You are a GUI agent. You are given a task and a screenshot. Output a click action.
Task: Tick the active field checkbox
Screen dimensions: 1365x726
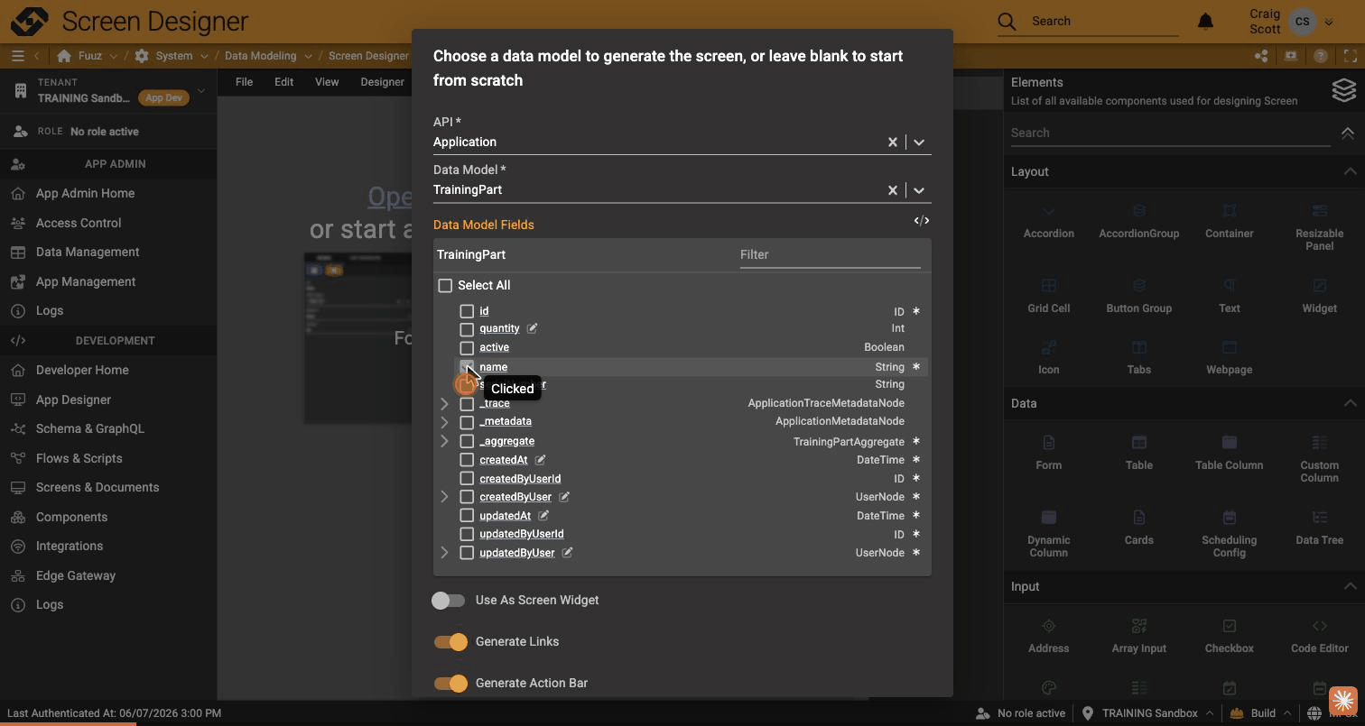pyautogui.click(x=467, y=348)
